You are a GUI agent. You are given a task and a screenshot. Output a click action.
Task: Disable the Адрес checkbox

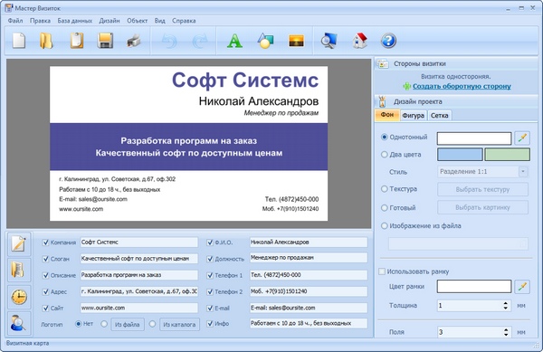pyautogui.click(x=45, y=291)
